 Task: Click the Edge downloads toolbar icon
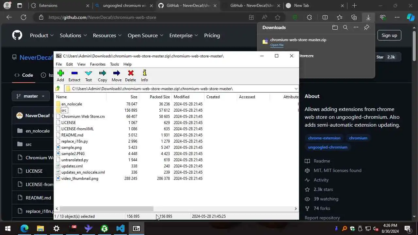click(368, 17)
